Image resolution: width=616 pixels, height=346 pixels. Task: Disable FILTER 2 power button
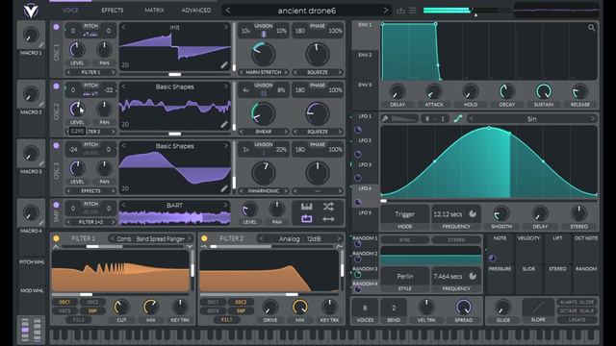point(204,238)
